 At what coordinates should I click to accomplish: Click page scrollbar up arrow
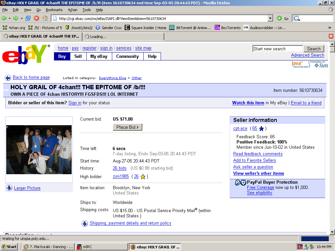[x=332, y=44]
